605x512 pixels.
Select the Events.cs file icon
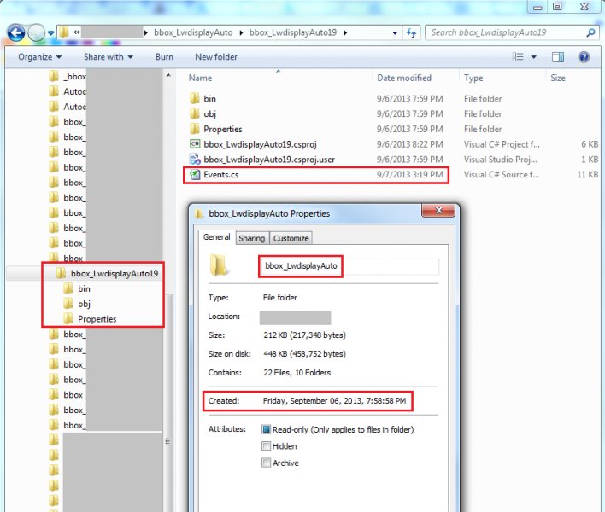195,175
